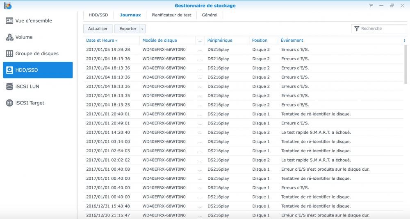Viewport: 410px width, 219px height.
Task: Open Planificateur de test tab
Action: coord(171,15)
